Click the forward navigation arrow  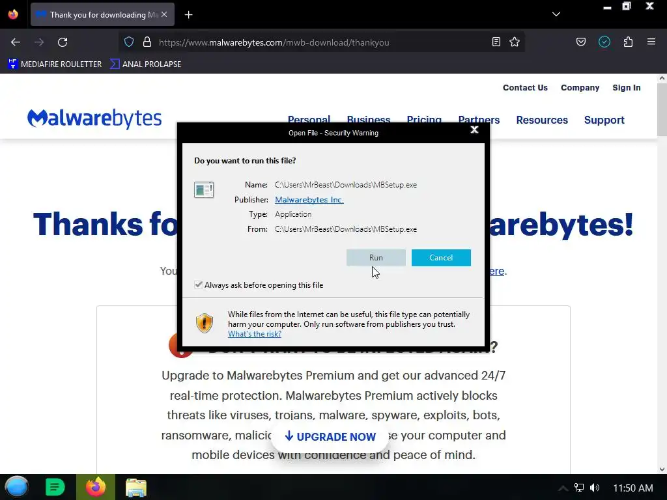click(x=39, y=42)
